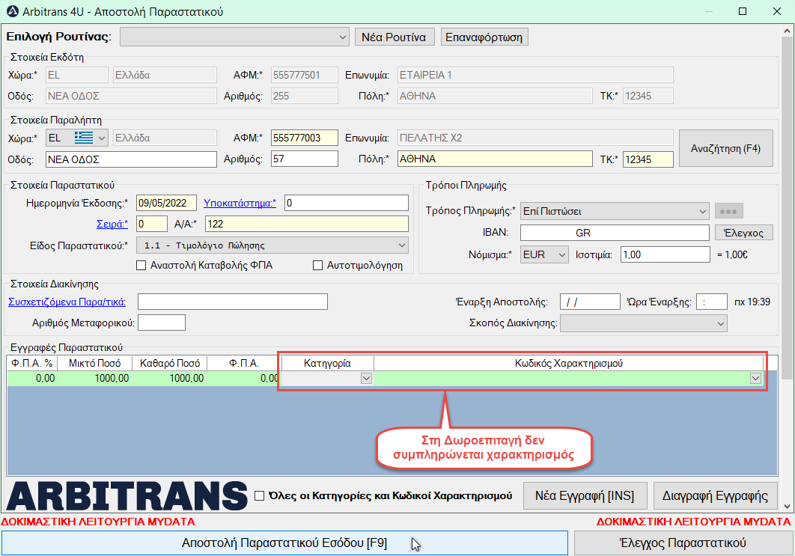Click recipient ΤΚ field 12345
This screenshot has width=795, height=556.
point(648,159)
